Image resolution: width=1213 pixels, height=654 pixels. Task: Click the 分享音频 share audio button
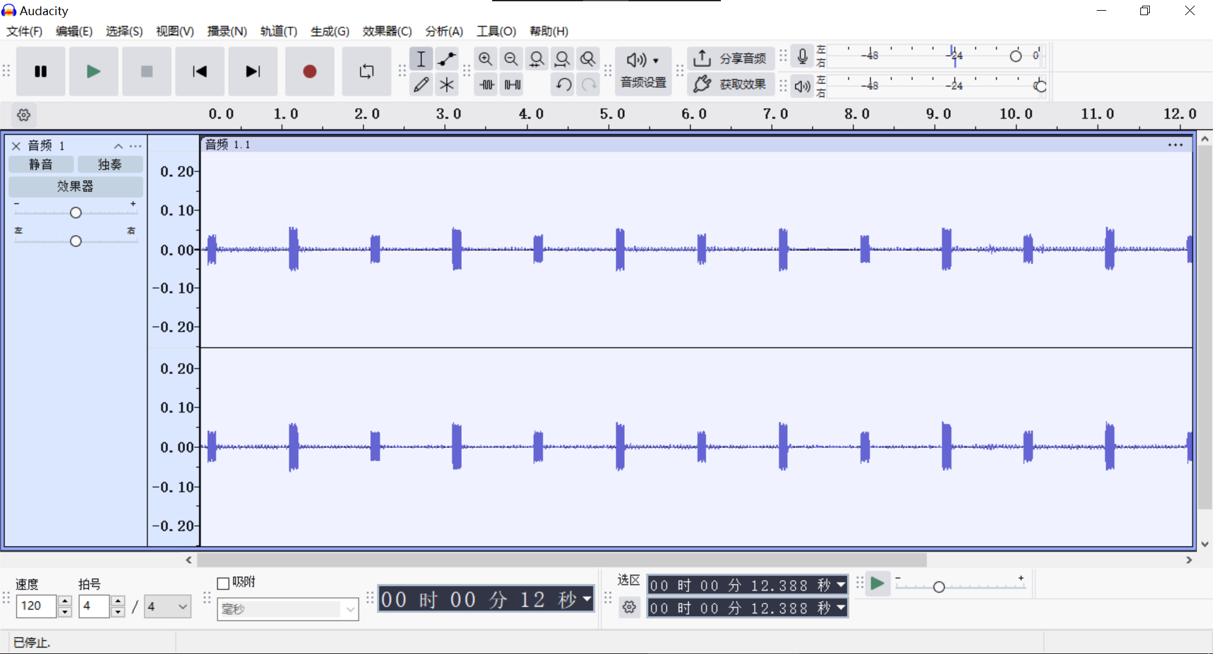730,59
